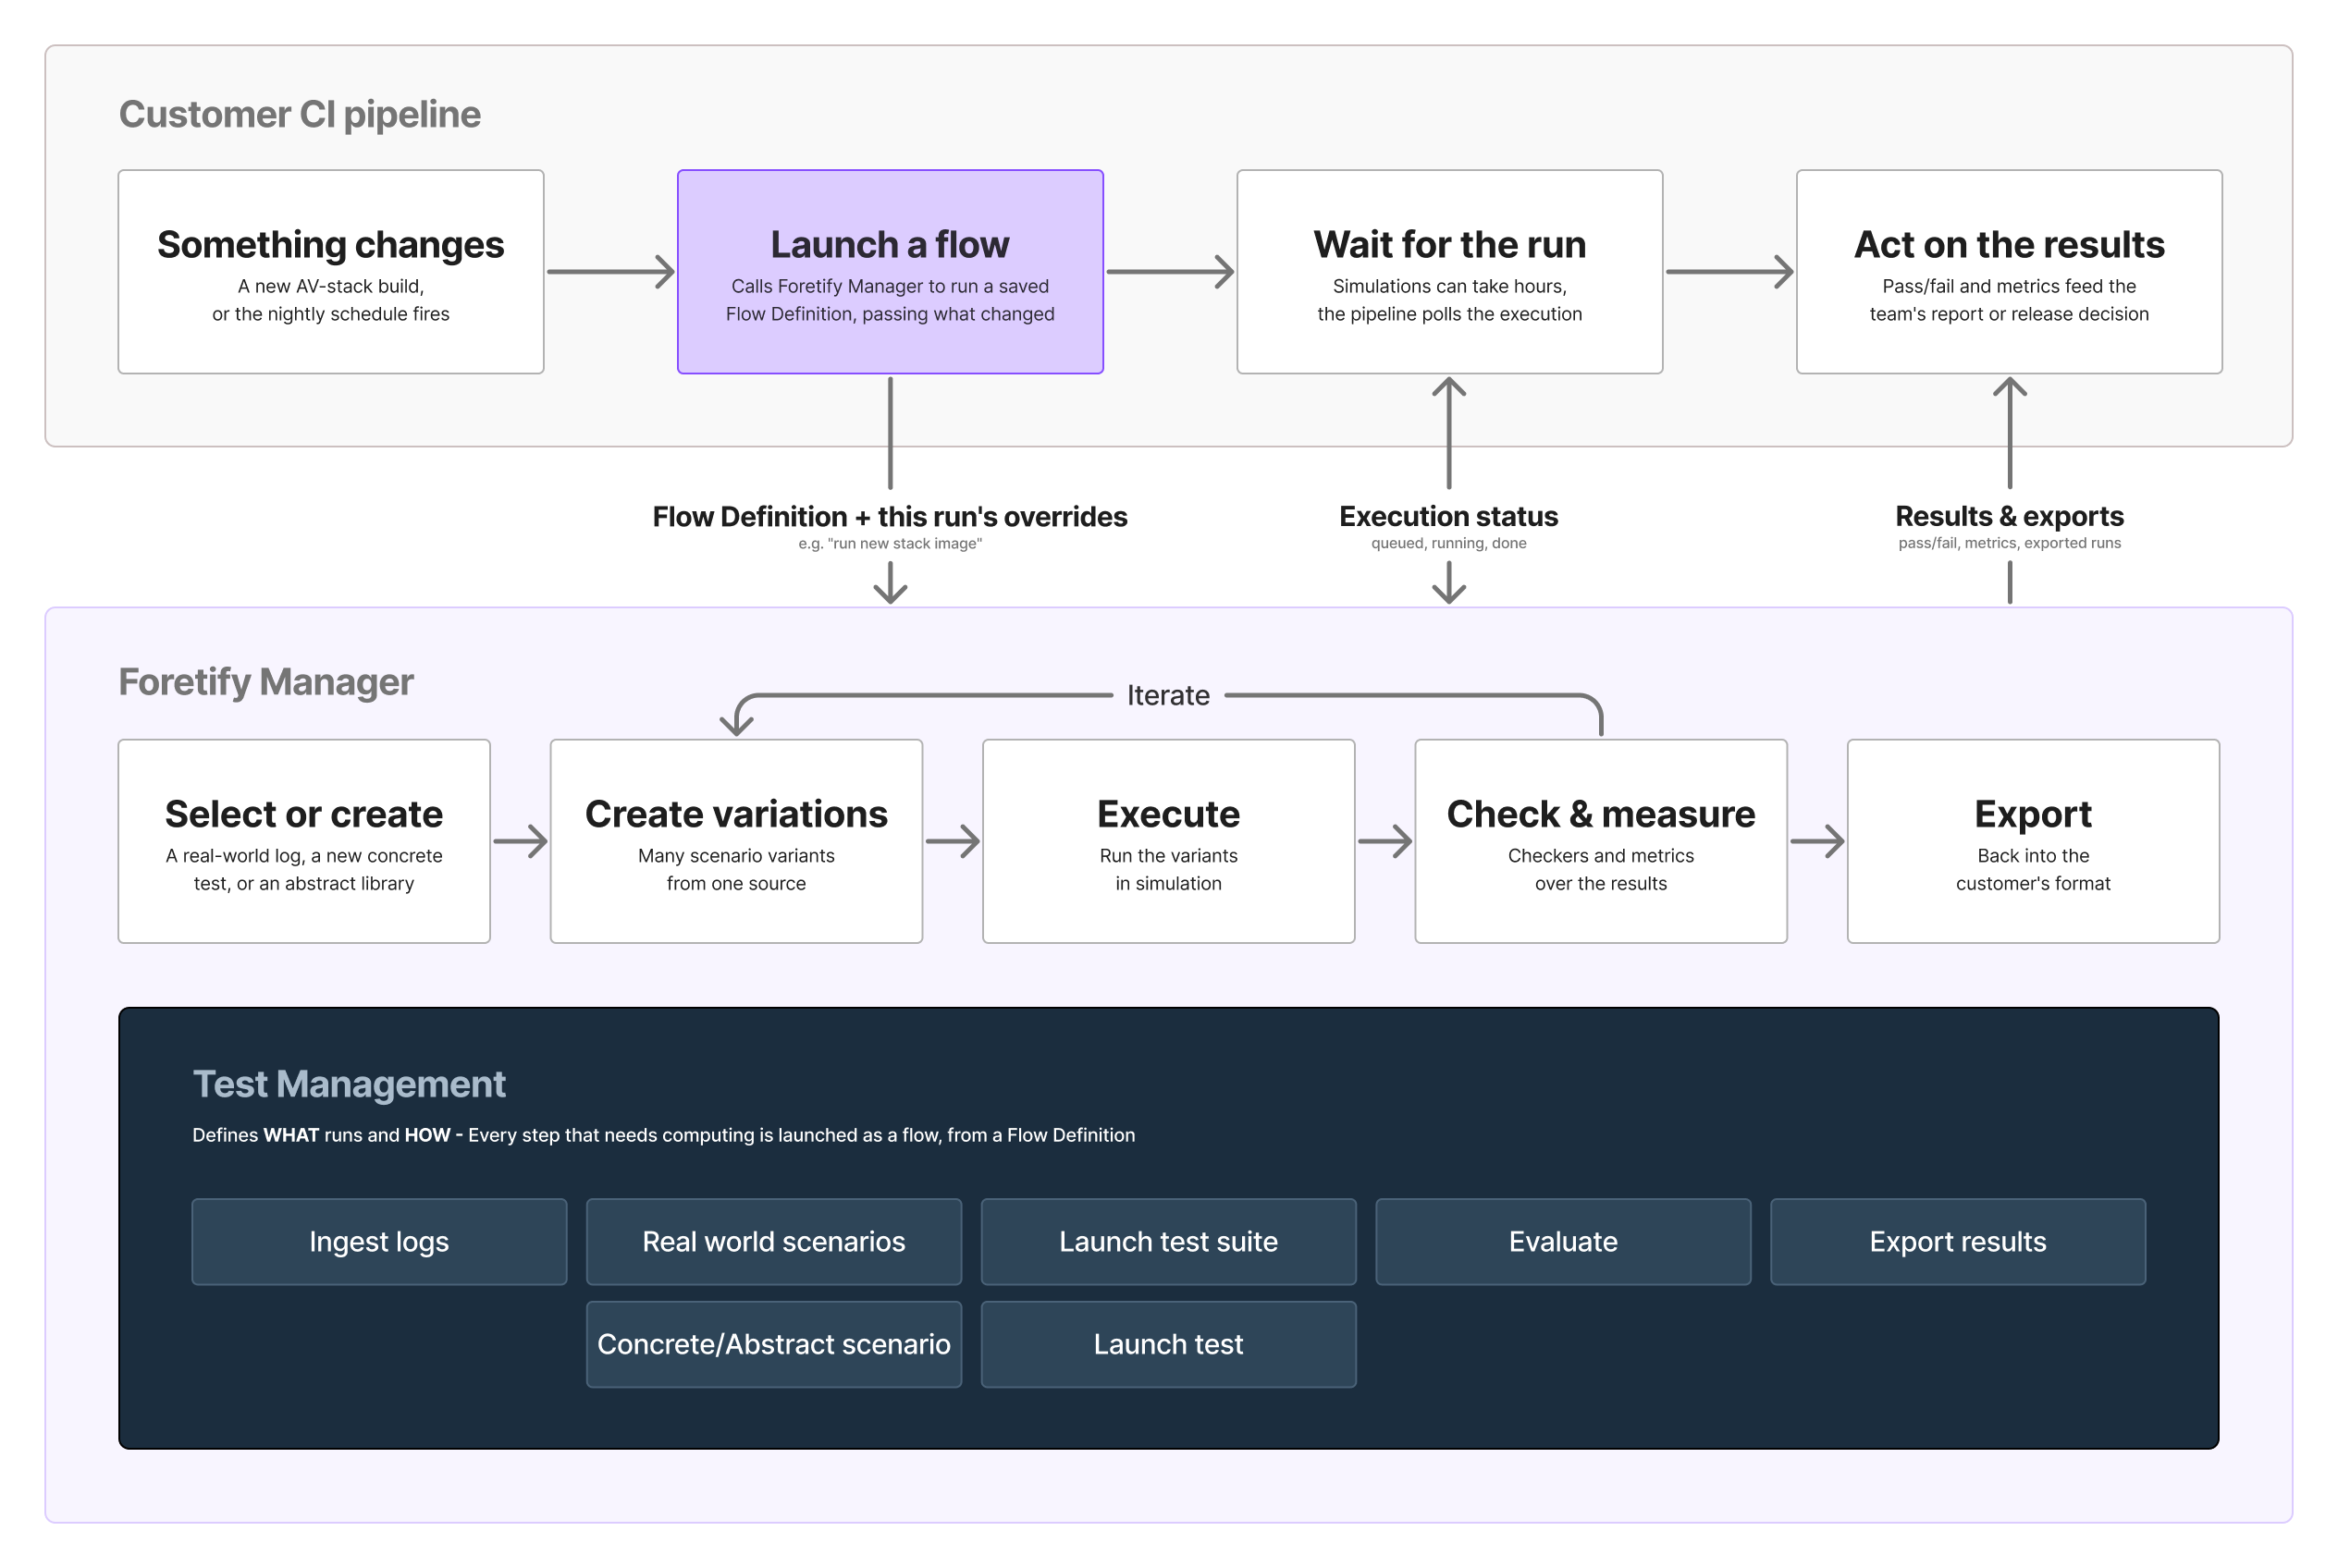Image resolution: width=2338 pixels, height=1568 pixels.
Task: Click the 'Concrete/Abstract scenario' button
Action: (x=773, y=1344)
